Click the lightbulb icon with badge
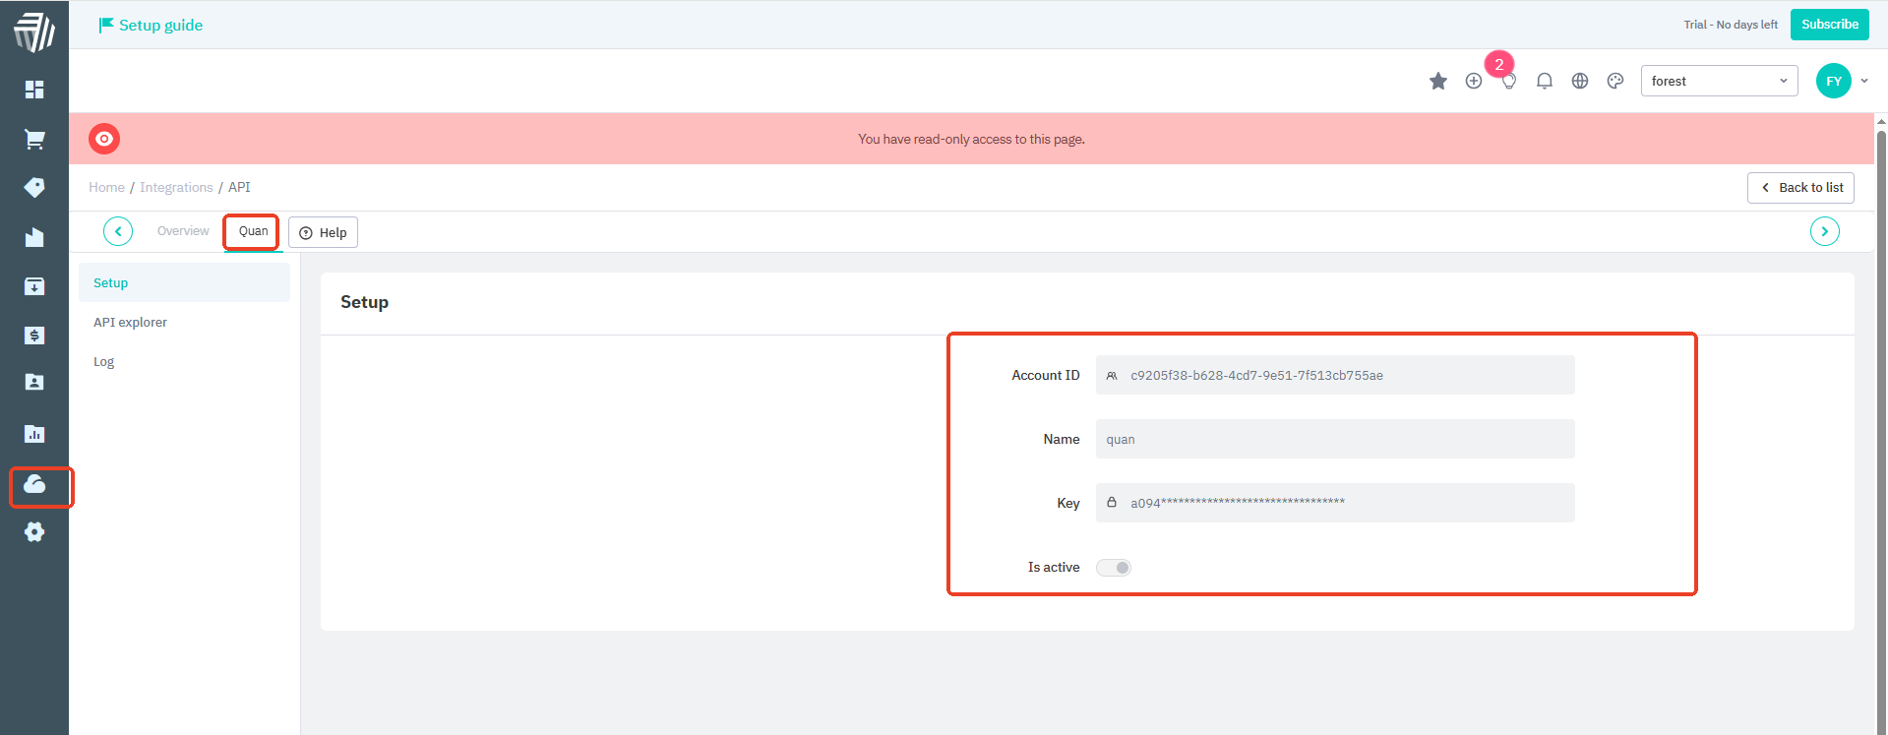 [x=1508, y=81]
